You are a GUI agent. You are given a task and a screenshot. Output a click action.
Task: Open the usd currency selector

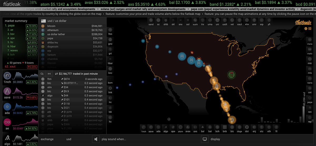coord(69,139)
